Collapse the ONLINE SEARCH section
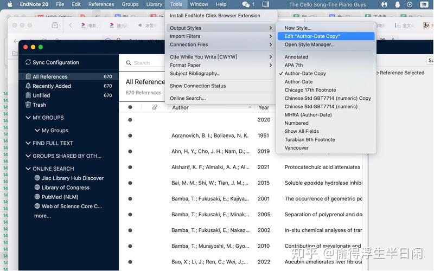Screen dimensions: 434x271 [28, 169]
